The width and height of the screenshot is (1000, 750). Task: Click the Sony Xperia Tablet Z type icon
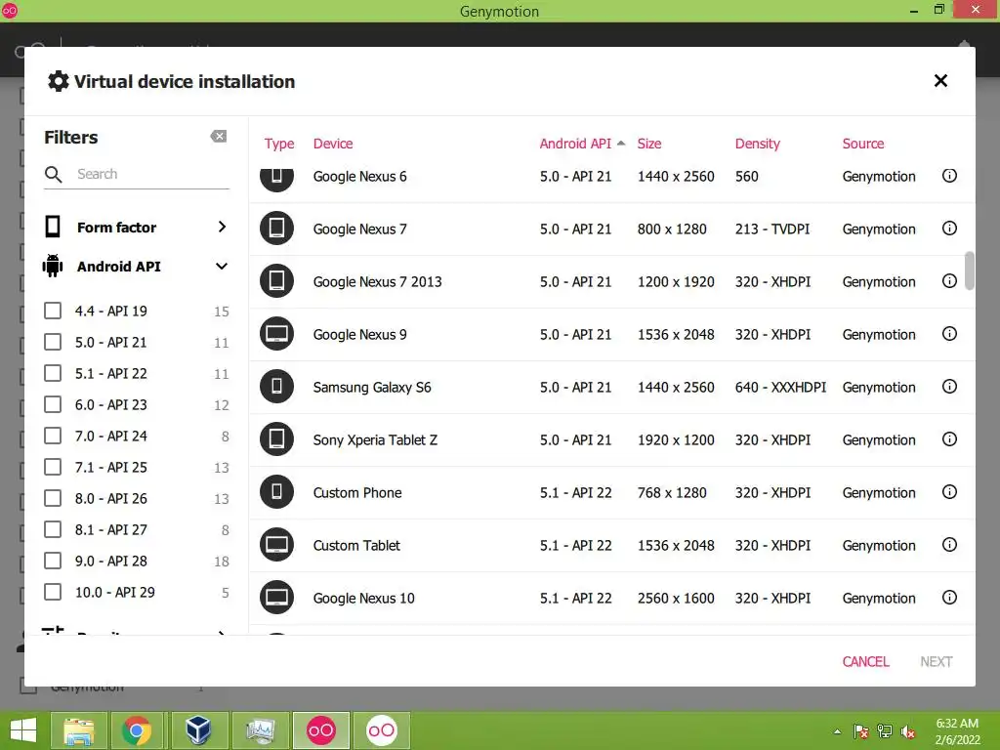pos(276,439)
